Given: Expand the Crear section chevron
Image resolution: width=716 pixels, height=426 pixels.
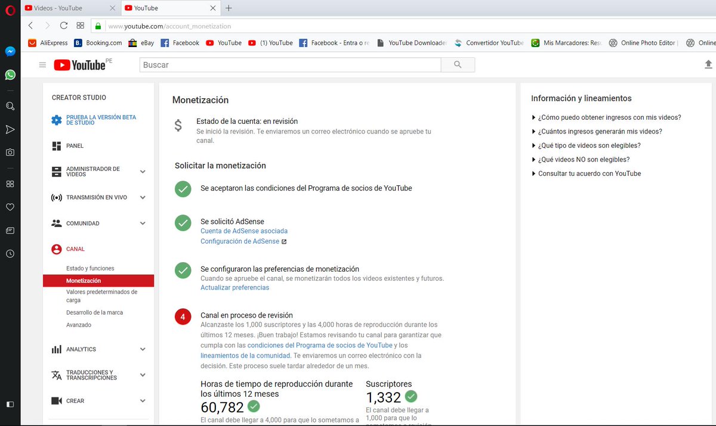Looking at the screenshot, I should tap(143, 401).
